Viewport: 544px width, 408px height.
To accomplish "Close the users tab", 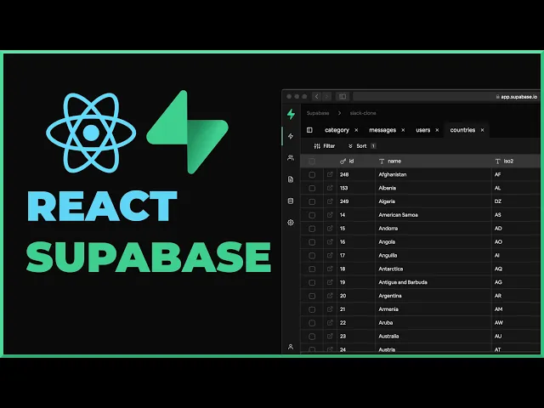I will pyautogui.click(x=437, y=130).
